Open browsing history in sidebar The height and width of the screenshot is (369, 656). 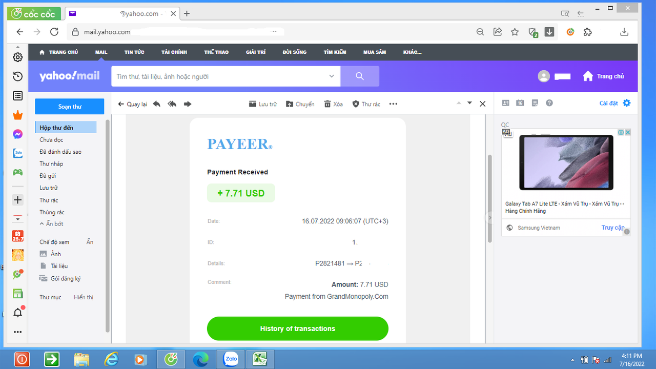click(17, 76)
